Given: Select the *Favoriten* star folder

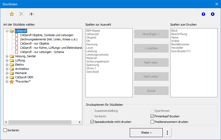Looking at the screenshot, I should click(23, 81).
